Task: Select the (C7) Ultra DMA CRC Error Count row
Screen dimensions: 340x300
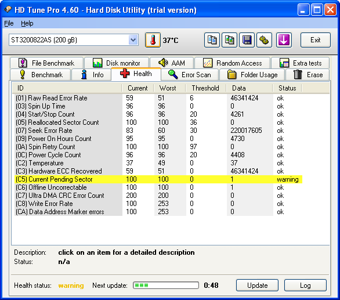Action: point(158,196)
